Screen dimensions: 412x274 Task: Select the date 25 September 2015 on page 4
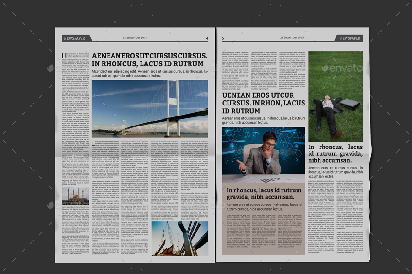(136, 37)
